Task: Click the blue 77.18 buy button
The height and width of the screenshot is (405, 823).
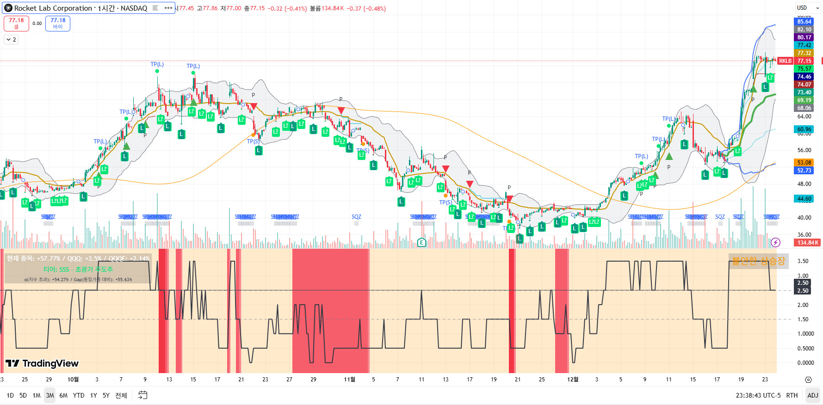Action: pyautogui.click(x=58, y=23)
